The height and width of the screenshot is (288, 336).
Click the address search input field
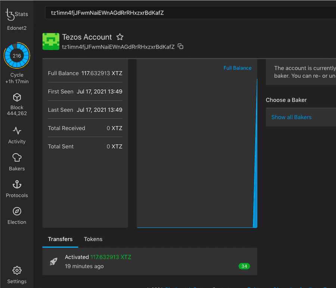(x=190, y=13)
